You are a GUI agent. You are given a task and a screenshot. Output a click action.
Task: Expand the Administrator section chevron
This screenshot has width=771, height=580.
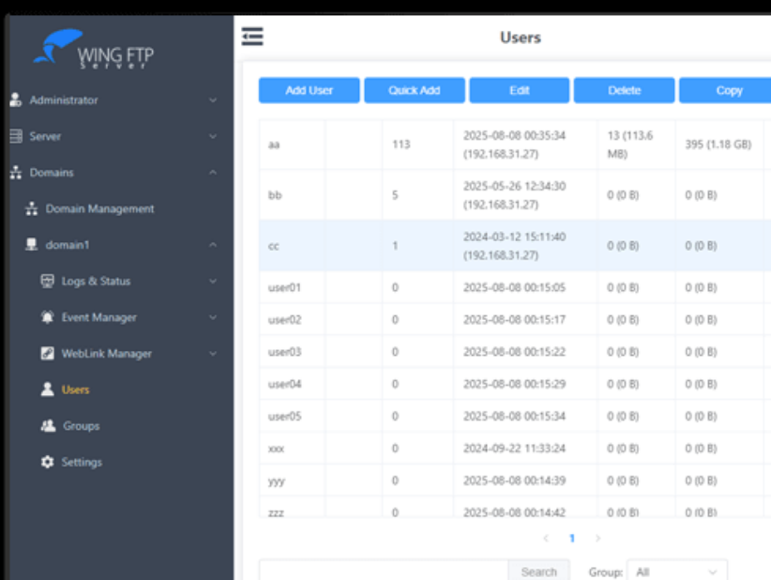[x=213, y=100]
